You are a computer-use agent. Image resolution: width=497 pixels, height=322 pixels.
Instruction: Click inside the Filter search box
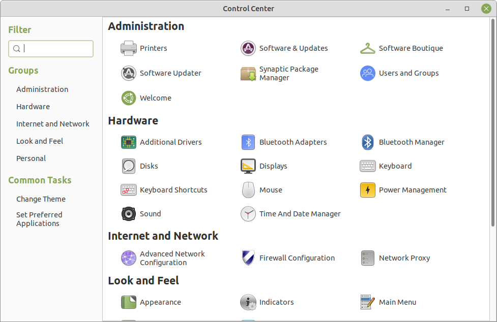click(51, 49)
